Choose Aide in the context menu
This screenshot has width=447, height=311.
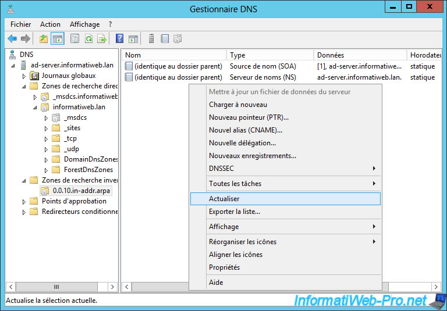tap(285, 283)
